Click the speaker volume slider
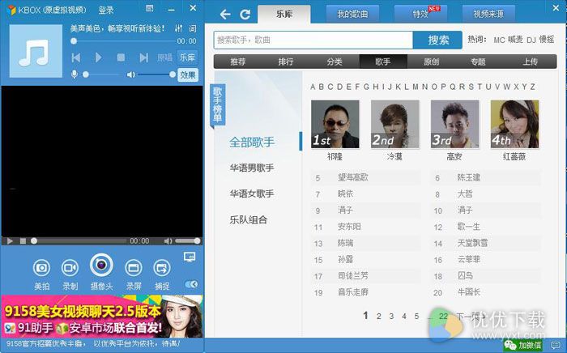Viewport: 567px width, 353px height. click(x=156, y=74)
